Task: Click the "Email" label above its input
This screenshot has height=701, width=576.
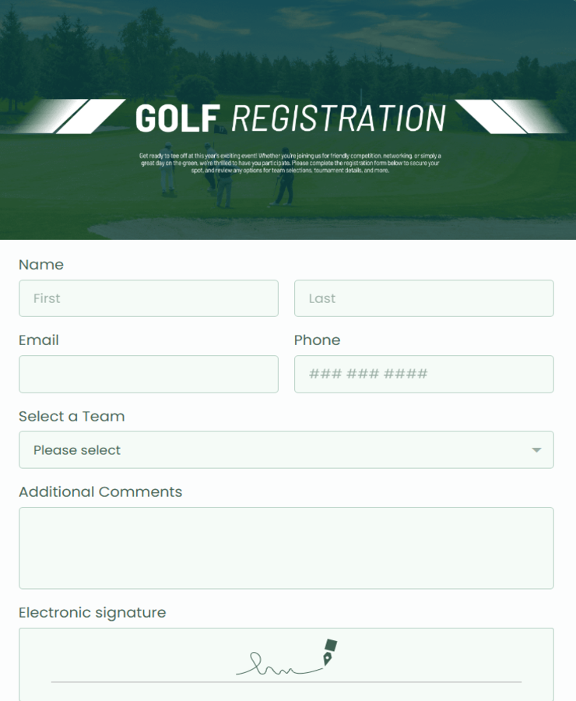Action: pos(39,340)
